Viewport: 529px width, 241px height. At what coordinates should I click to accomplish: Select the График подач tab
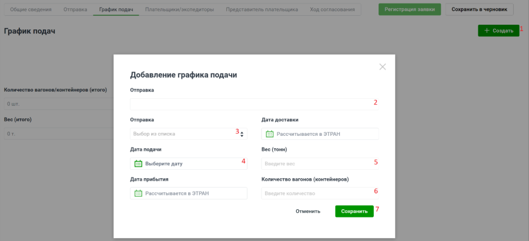[x=116, y=10]
